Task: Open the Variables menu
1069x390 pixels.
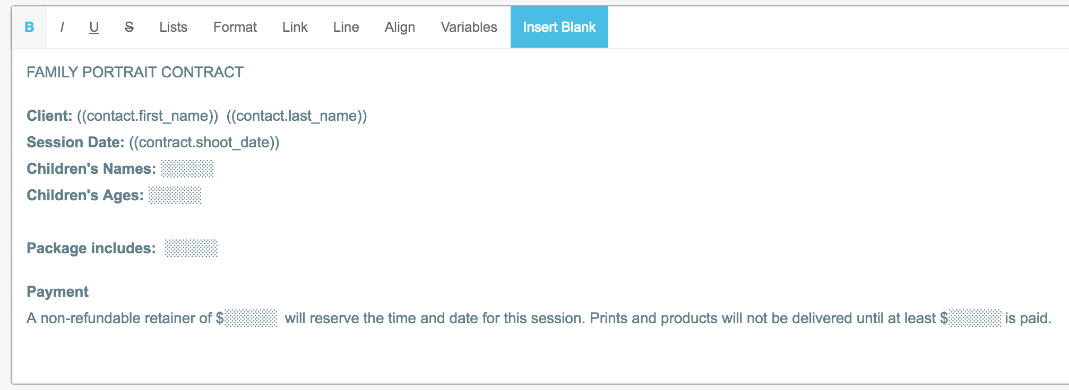Action: point(469,27)
